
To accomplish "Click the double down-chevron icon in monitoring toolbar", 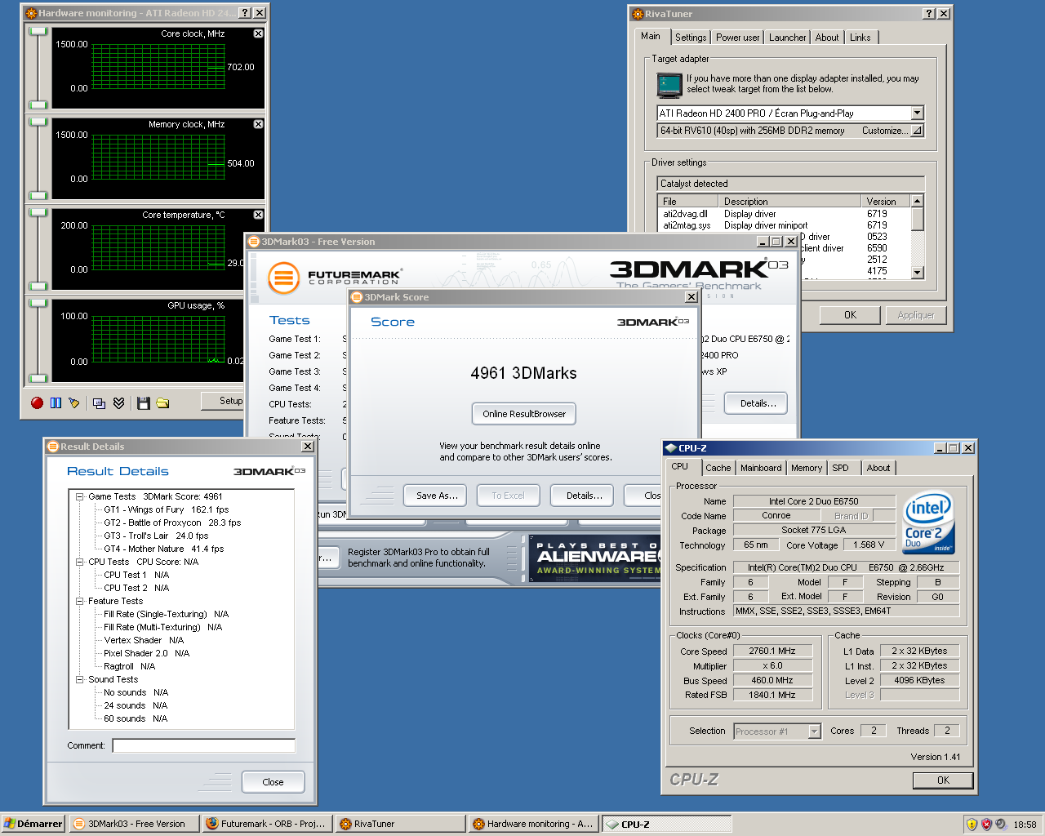I will coord(118,402).
